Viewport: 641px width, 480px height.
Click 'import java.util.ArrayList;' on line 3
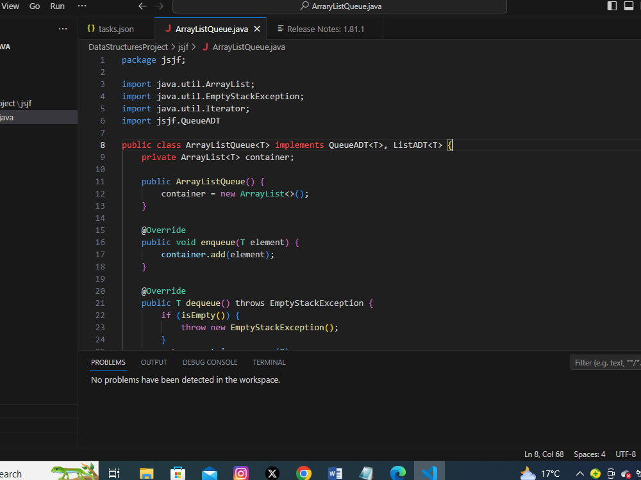click(x=188, y=84)
